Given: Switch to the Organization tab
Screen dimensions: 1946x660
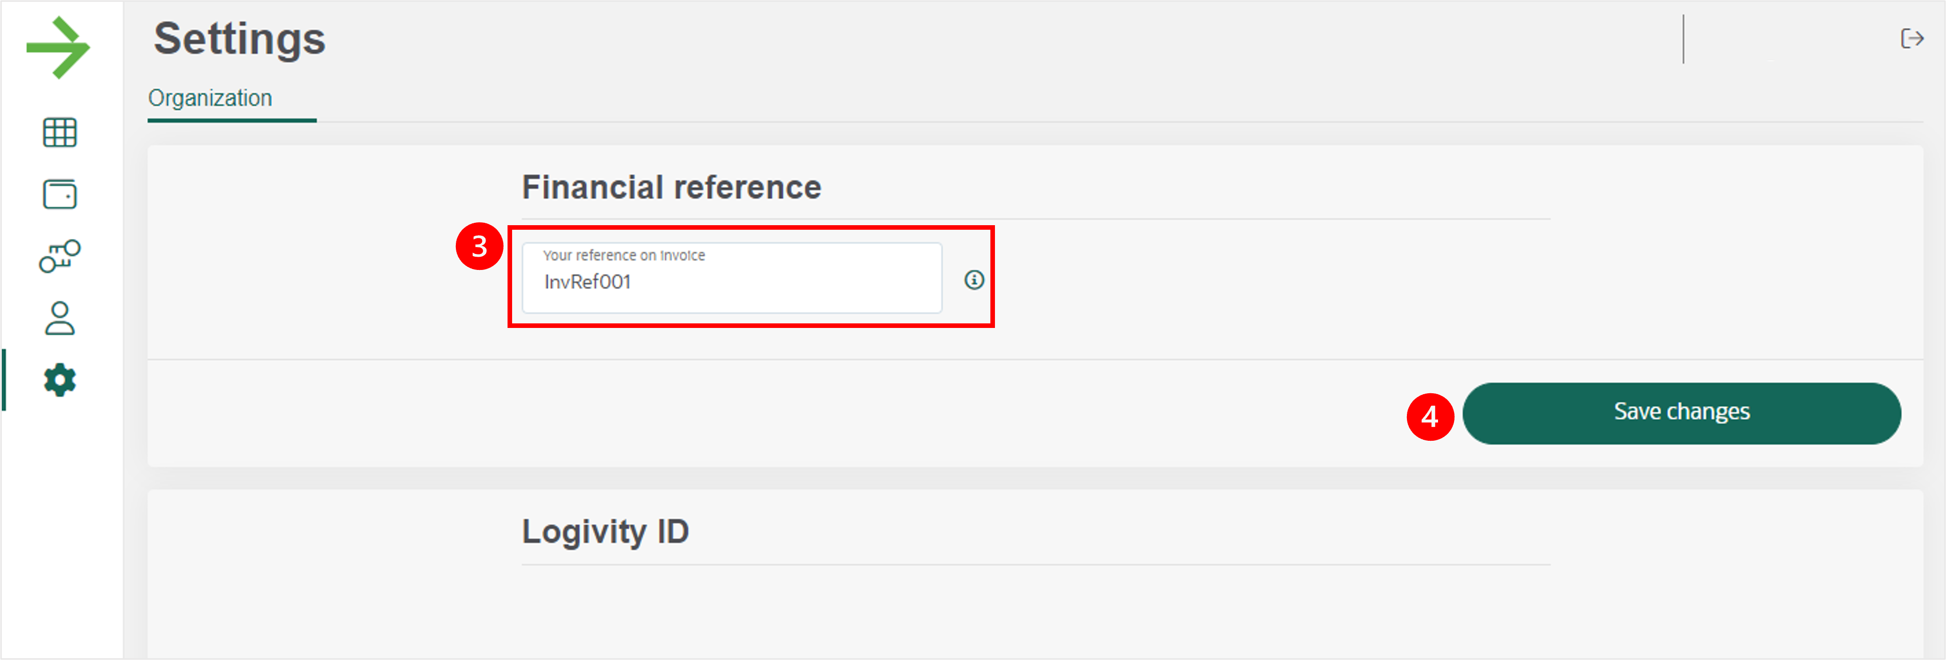Looking at the screenshot, I should tap(210, 98).
